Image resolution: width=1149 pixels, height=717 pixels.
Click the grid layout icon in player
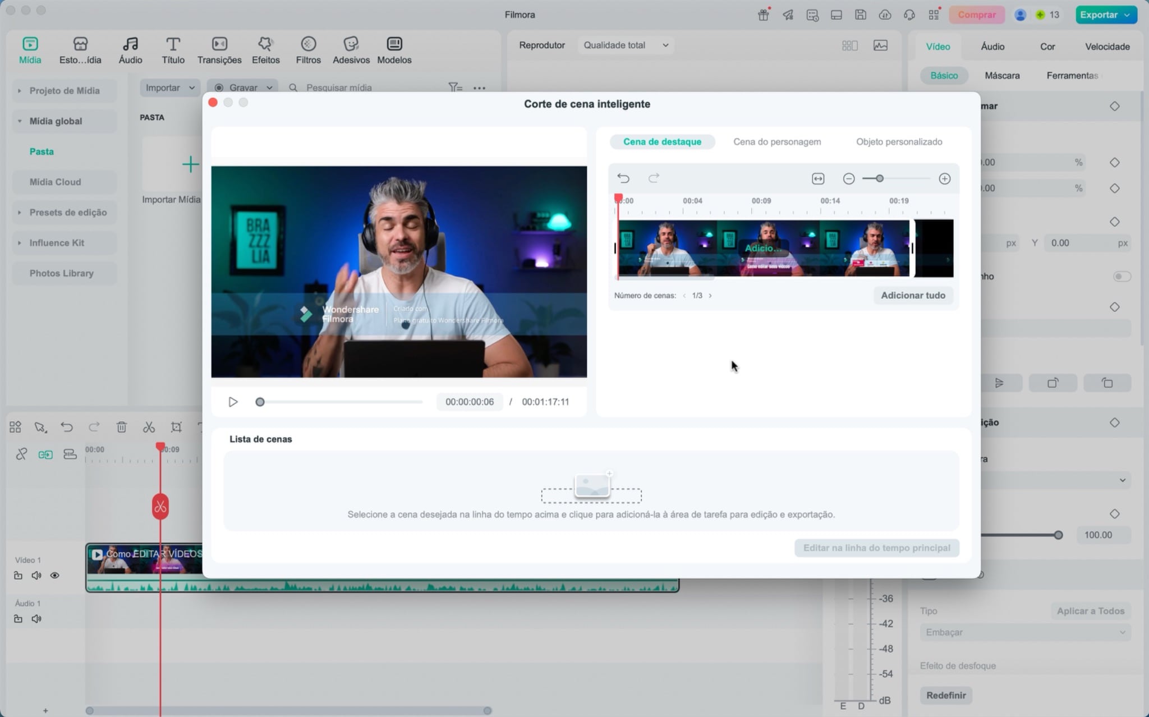pos(849,45)
